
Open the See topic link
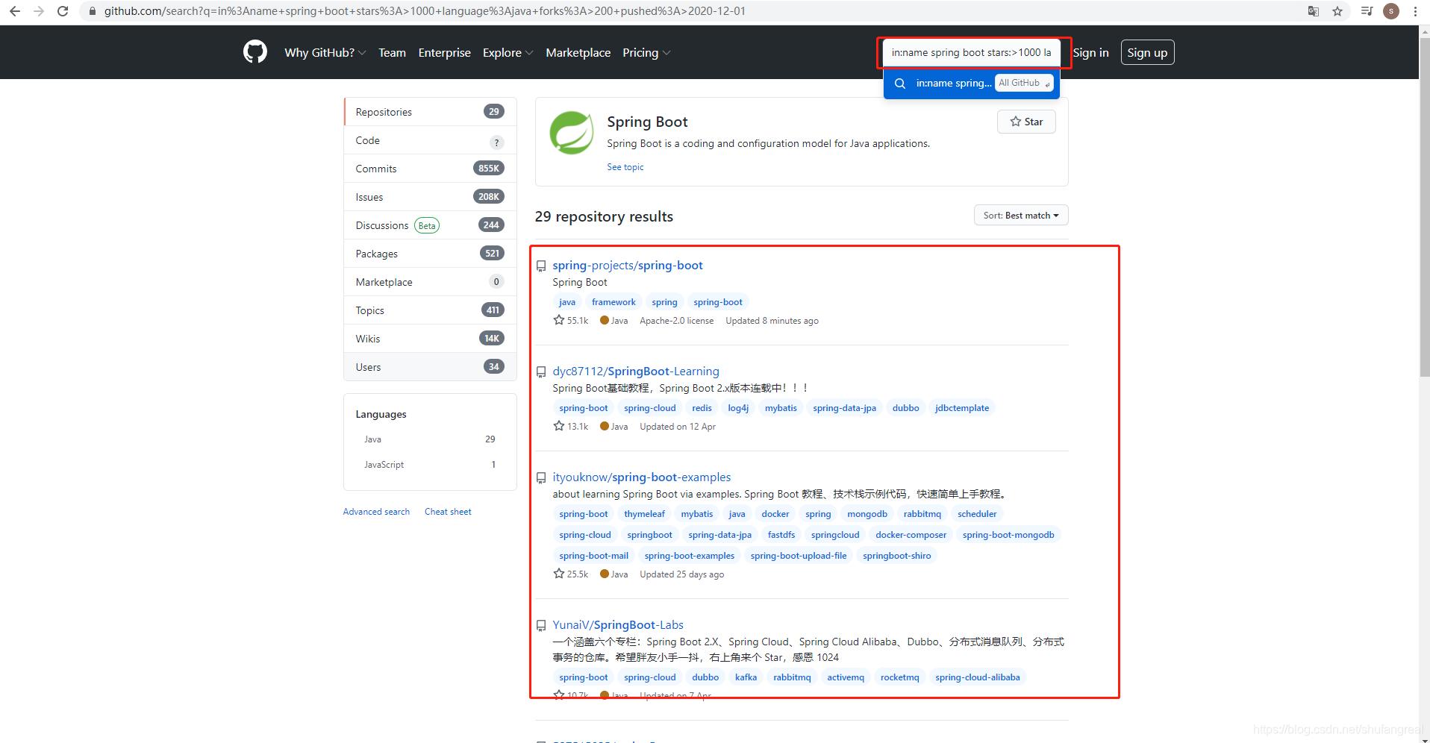pyautogui.click(x=625, y=167)
